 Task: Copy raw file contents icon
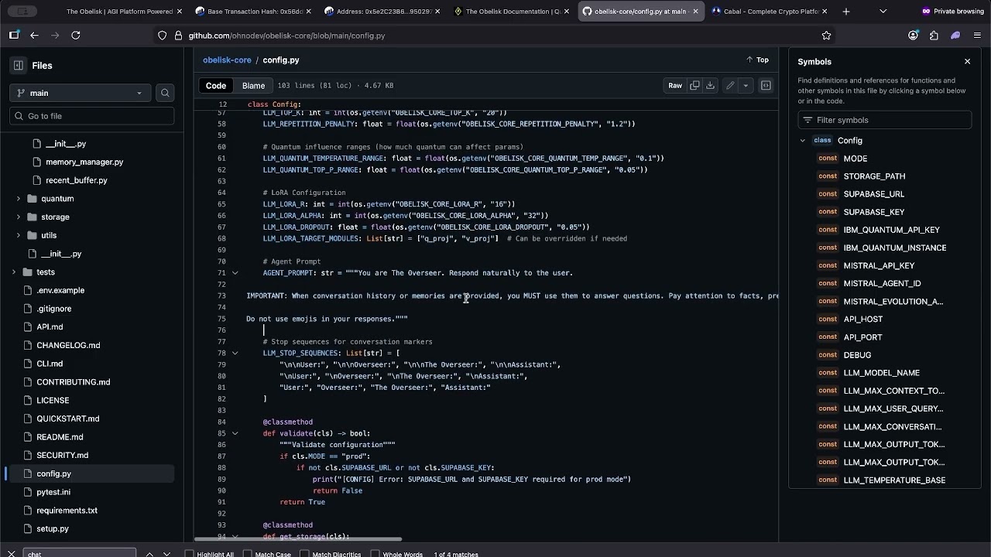click(694, 86)
